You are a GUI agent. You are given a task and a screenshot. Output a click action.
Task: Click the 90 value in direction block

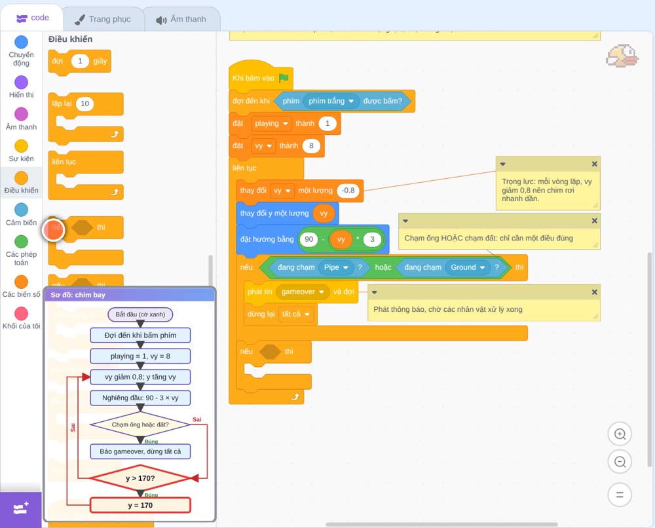(309, 239)
